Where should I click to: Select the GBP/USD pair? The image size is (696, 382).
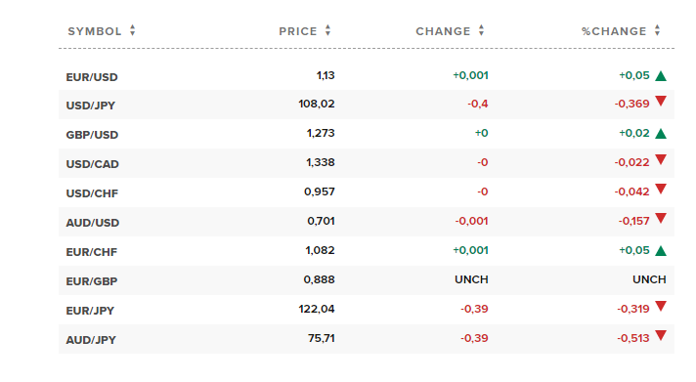pos(92,135)
